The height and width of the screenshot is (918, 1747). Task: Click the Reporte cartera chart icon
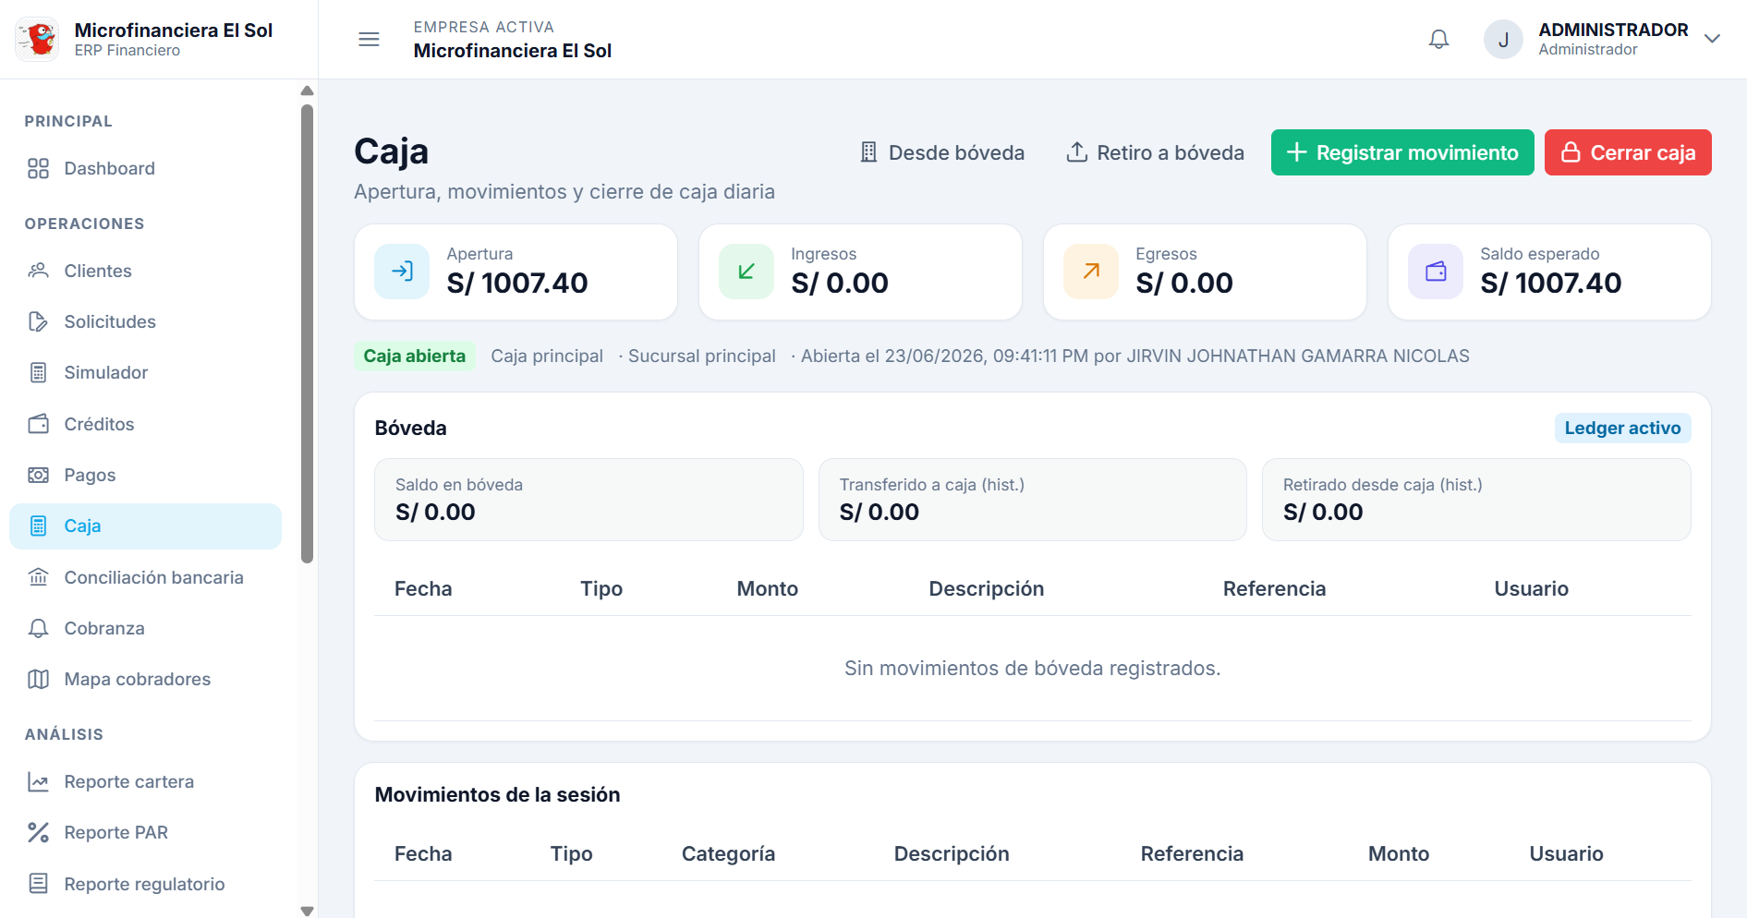[x=38, y=781]
